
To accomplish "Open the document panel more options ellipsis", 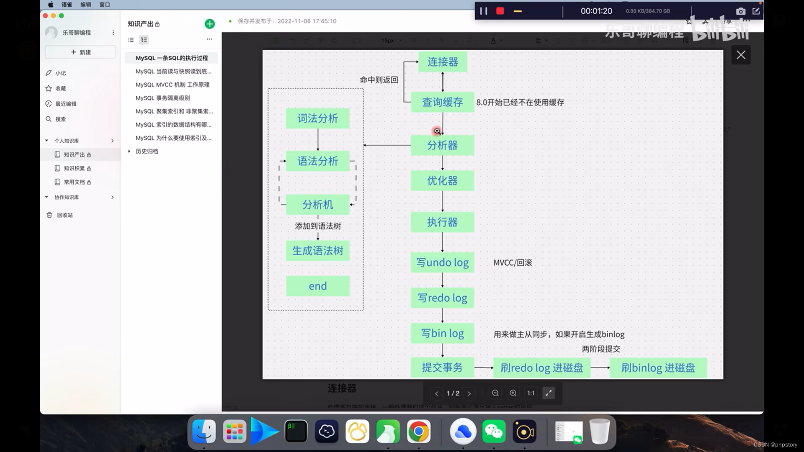I will [209, 39].
